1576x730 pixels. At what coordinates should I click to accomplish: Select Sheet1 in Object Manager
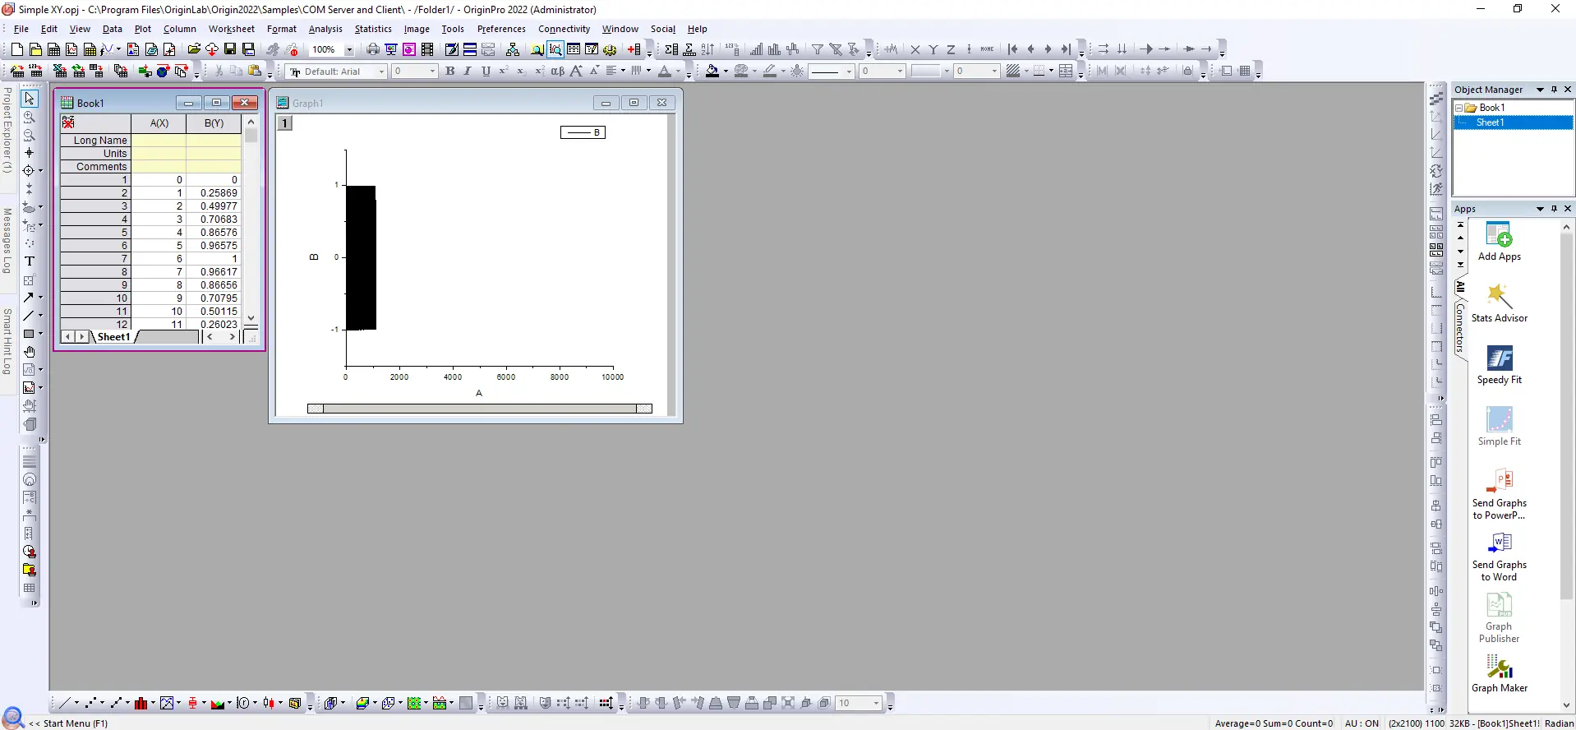pyautogui.click(x=1513, y=122)
